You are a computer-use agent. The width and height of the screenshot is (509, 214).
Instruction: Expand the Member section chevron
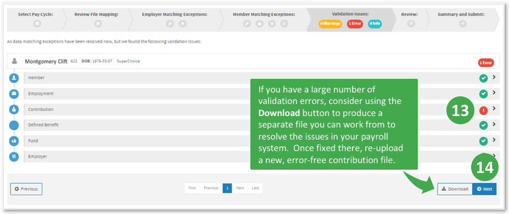tap(494, 77)
